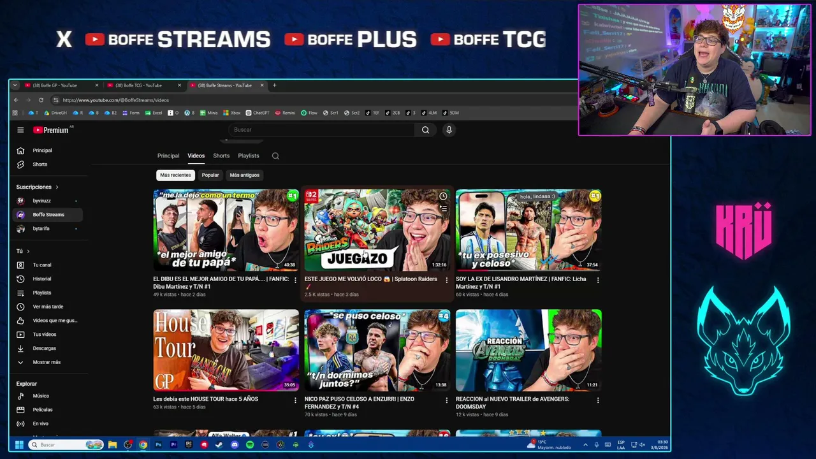Screen dimensions: 816x459
Task: Open Descargas in the sidebar
Action: 48,348
